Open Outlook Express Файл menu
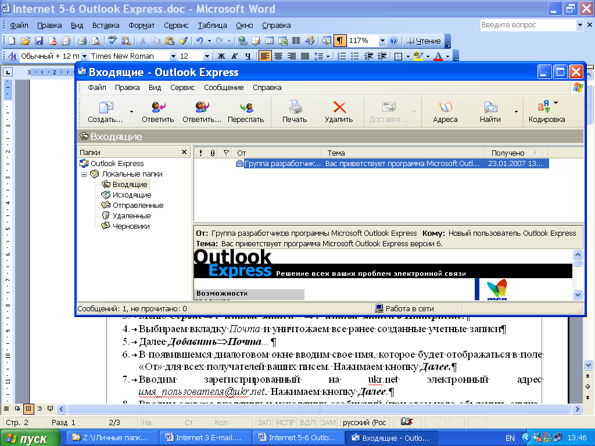 coord(97,88)
